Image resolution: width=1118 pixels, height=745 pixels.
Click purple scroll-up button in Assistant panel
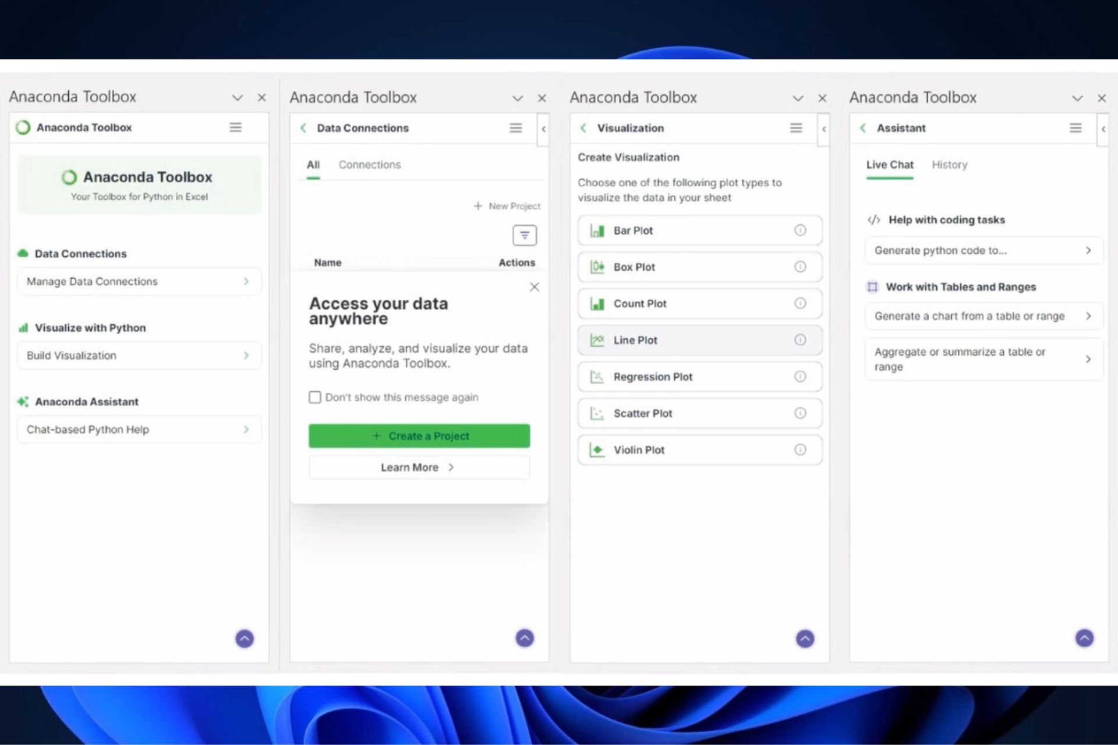1084,638
